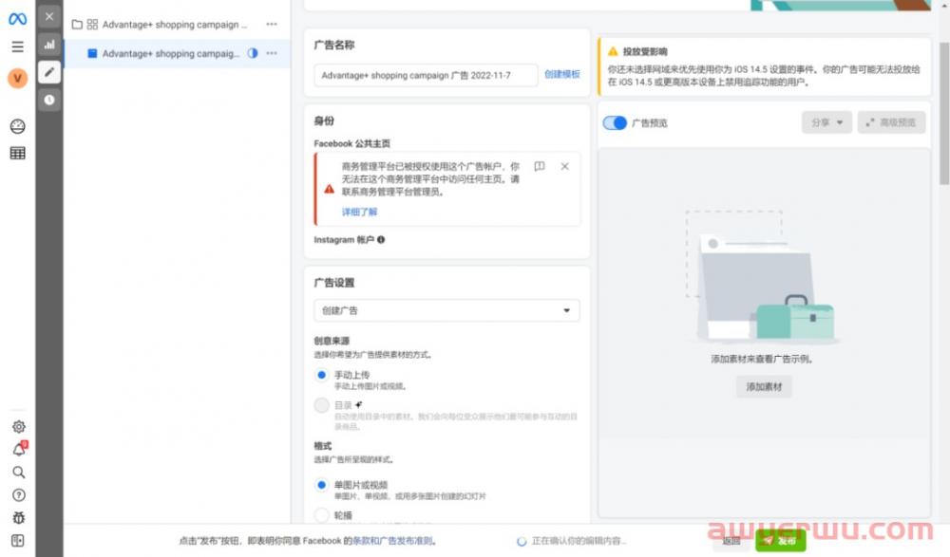Toggle the 广告预览 switch
The image size is (950, 557).
[x=615, y=123]
